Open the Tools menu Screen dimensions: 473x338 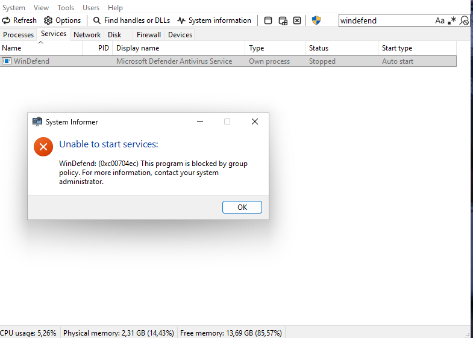tap(66, 8)
